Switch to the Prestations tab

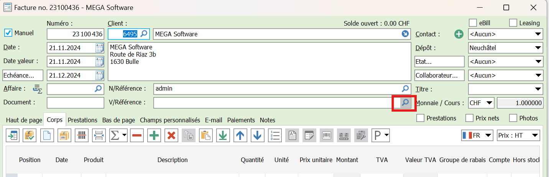pos(82,120)
